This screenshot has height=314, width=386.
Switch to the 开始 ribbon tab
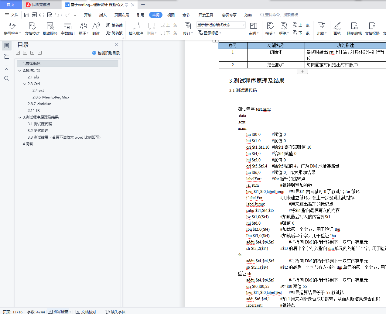click(x=88, y=15)
